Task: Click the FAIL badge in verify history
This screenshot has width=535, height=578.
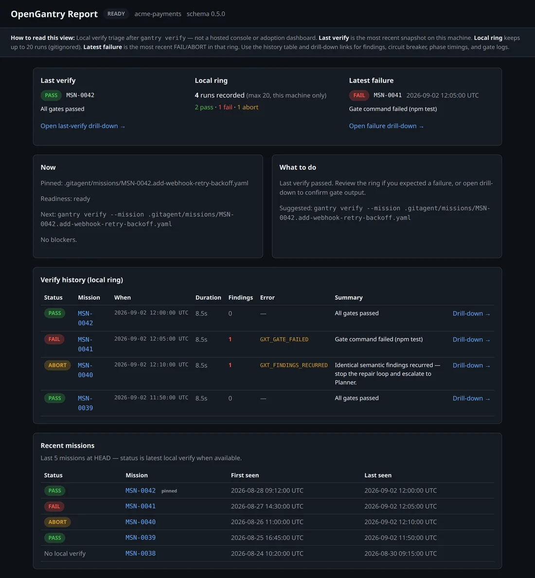Action: (54, 339)
